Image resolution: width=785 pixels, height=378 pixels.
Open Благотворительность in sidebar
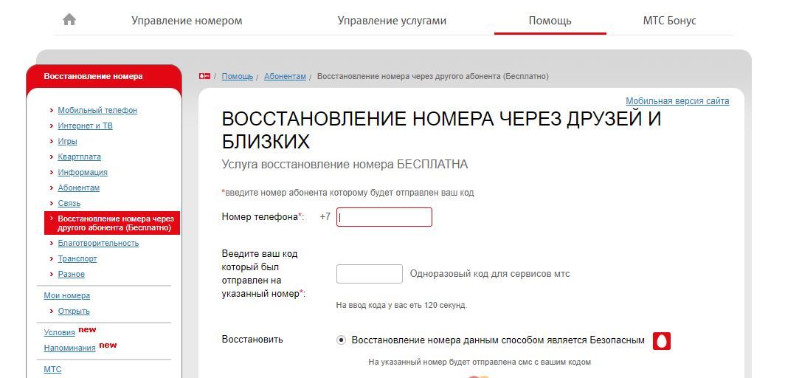tap(98, 244)
